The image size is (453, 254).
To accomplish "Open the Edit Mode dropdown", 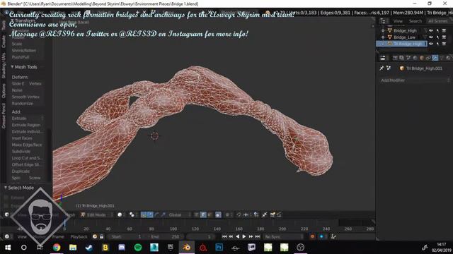I will (96, 214).
